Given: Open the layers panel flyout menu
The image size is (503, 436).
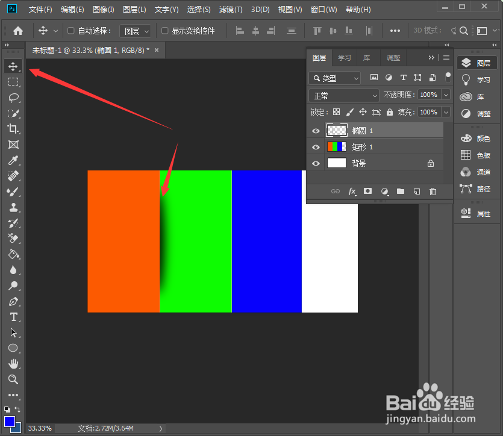Looking at the screenshot, I should pyautogui.click(x=446, y=58).
